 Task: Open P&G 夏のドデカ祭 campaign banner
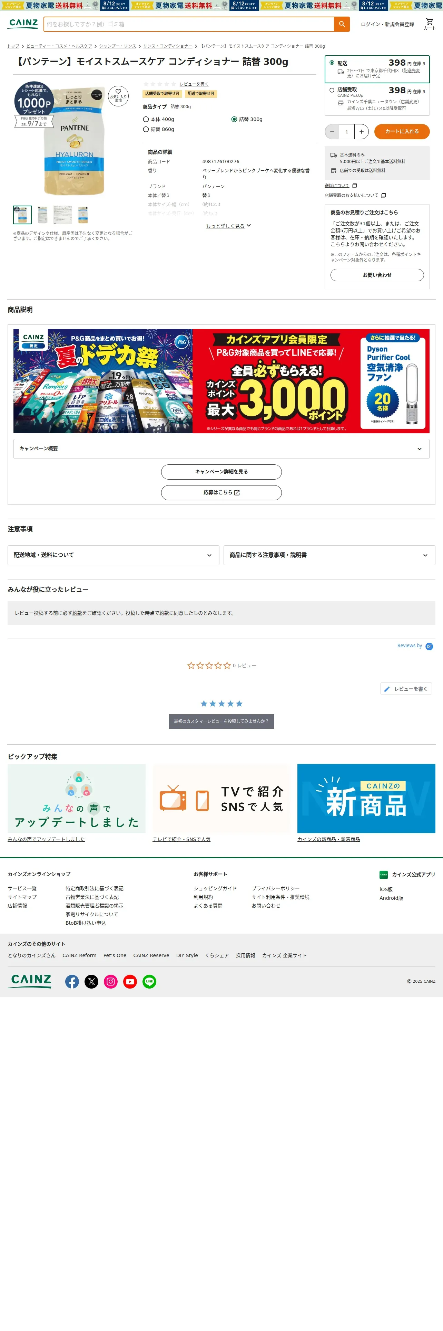221,381
